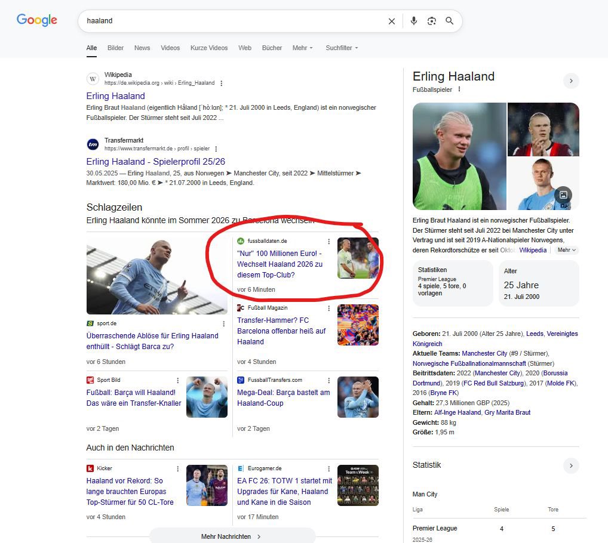Open 'Transfer-Hammer? FC Barcelona' headline
The width and height of the screenshot is (608, 543).
click(x=281, y=331)
